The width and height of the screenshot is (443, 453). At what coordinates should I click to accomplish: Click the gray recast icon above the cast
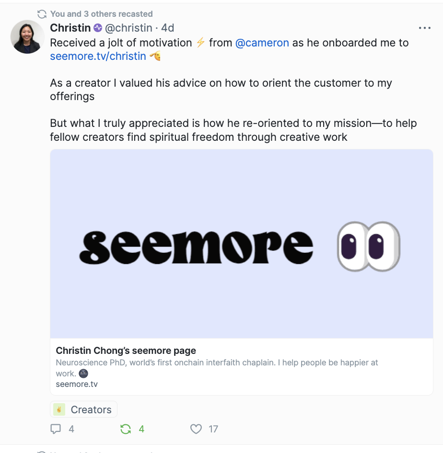(42, 14)
